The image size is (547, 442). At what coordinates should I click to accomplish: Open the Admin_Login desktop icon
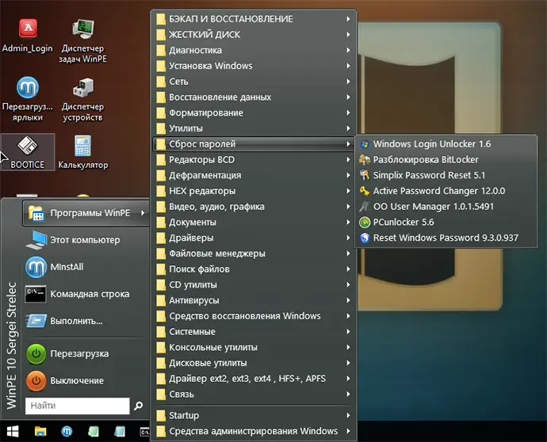point(27,33)
